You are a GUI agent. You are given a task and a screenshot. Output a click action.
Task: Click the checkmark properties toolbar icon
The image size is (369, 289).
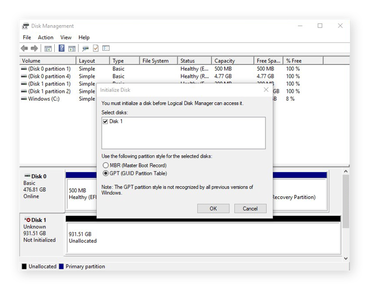tap(96, 48)
